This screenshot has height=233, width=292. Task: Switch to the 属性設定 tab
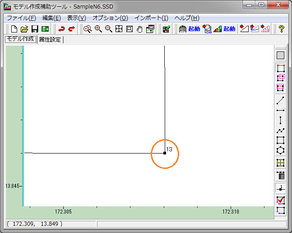pyautogui.click(x=50, y=40)
